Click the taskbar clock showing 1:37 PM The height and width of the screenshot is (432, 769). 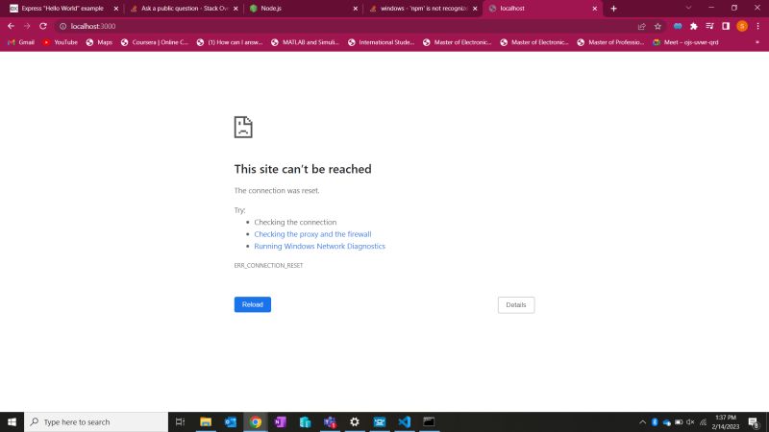(726, 421)
